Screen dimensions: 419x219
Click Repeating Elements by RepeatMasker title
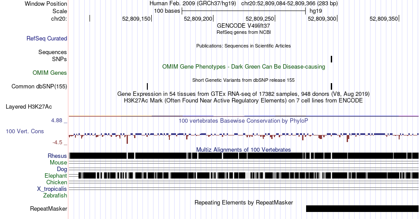click(243, 202)
